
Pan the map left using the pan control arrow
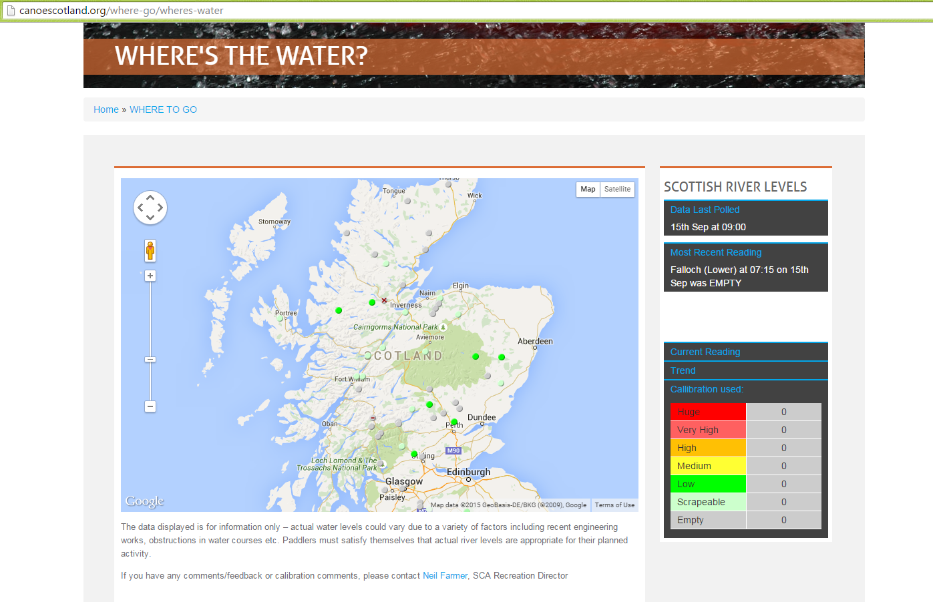tap(140, 208)
